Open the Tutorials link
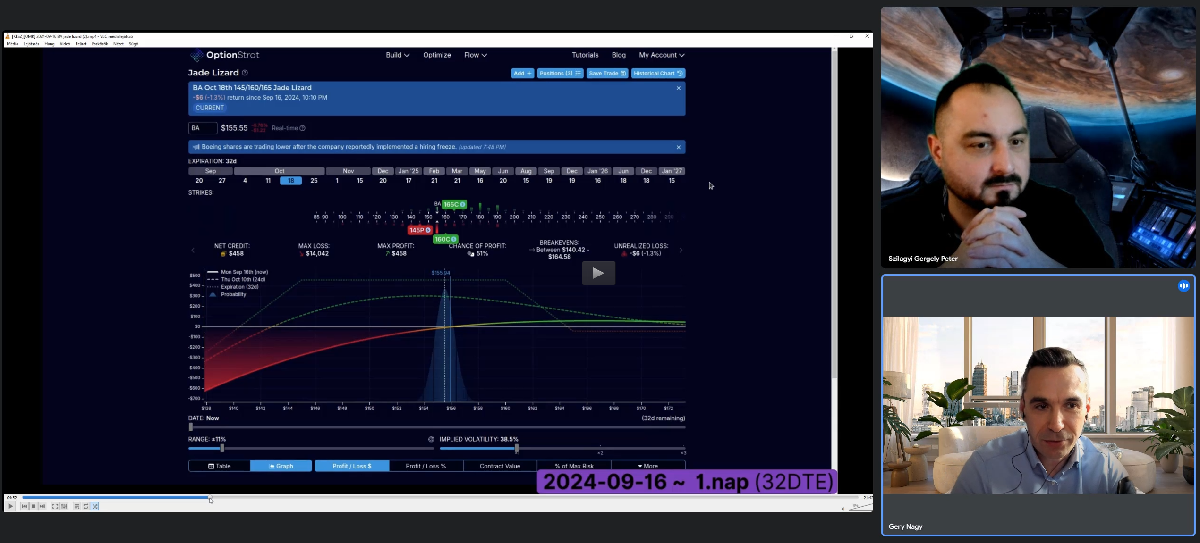Image resolution: width=1200 pixels, height=543 pixels. [585, 55]
